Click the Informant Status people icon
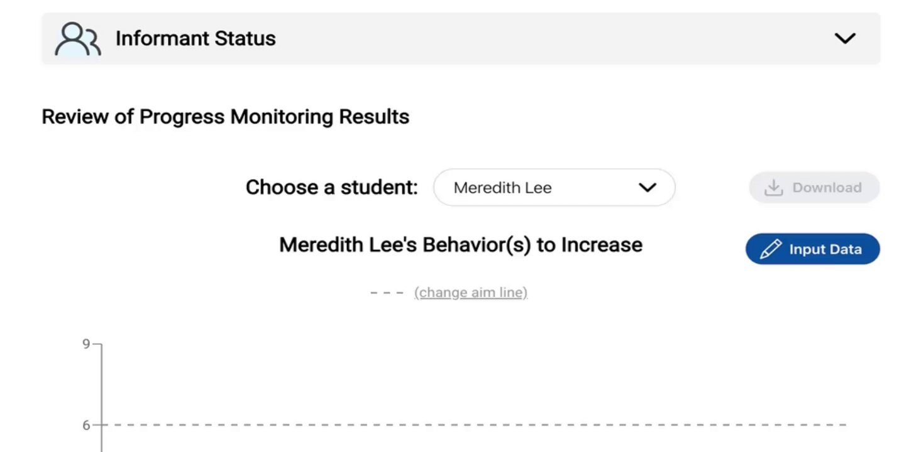The width and height of the screenshot is (921, 452). point(77,39)
